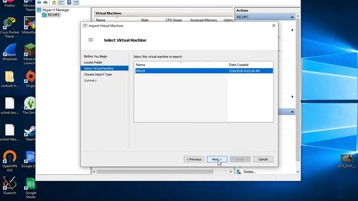
Task: Click the help icon in Hyper-V toolbar
Action: point(69,2)
